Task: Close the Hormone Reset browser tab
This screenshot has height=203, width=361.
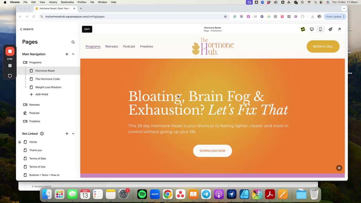Action: pos(74,8)
